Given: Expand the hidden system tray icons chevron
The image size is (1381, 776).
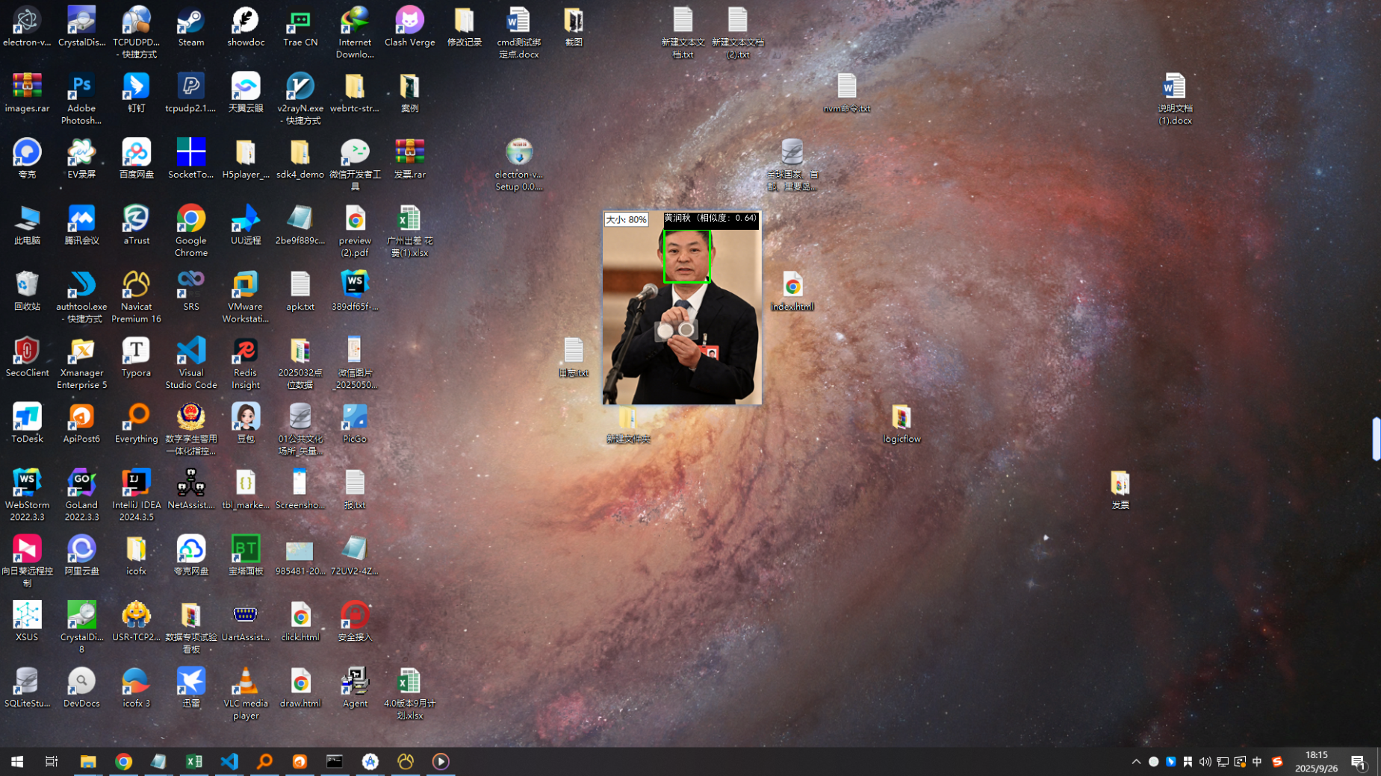Looking at the screenshot, I should [x=1136, y=761].
